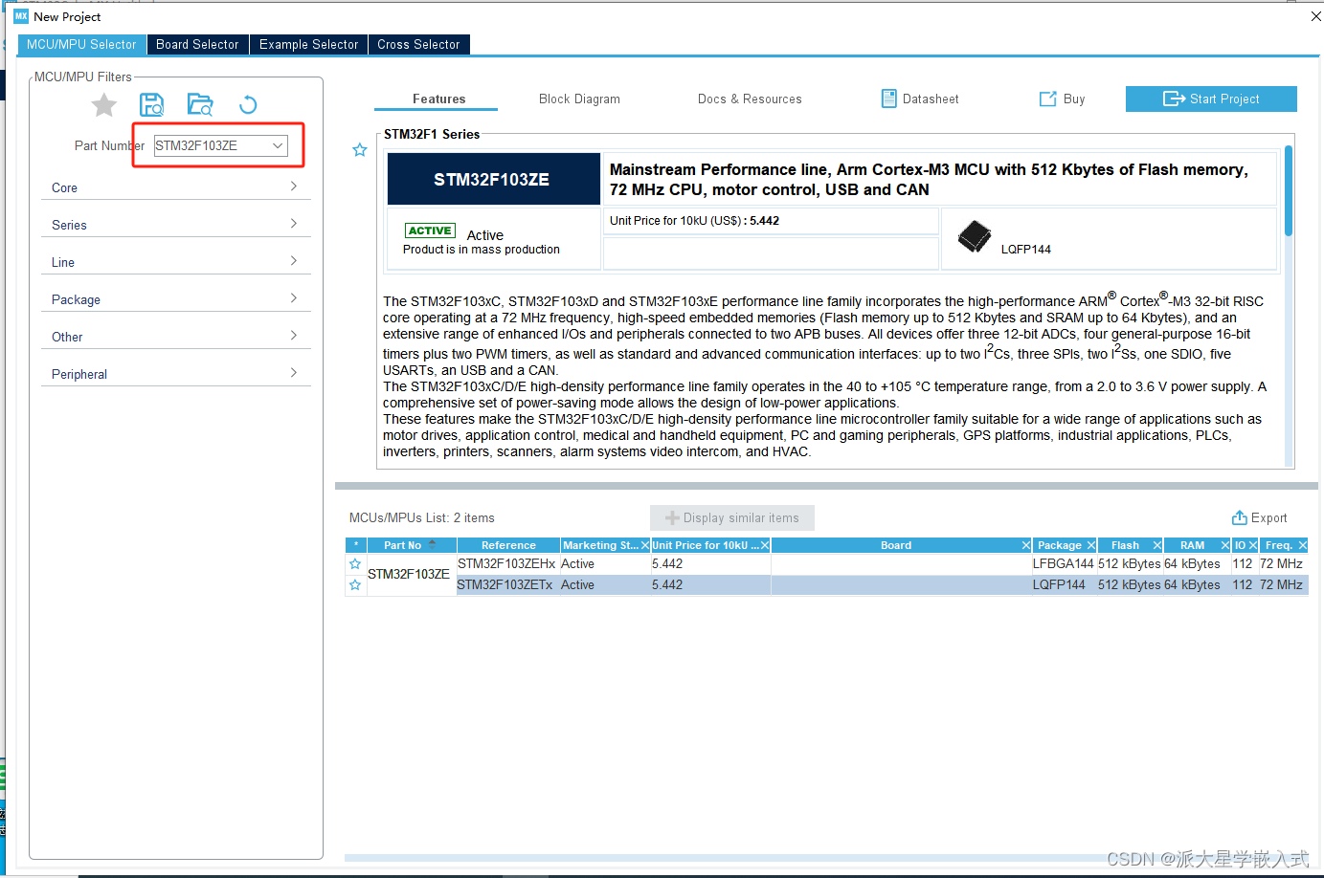Image resolution: width=1324 pixels, height=878 pixels.
Task: Export the MCUs list
Action: click(x=1259, y=517)
